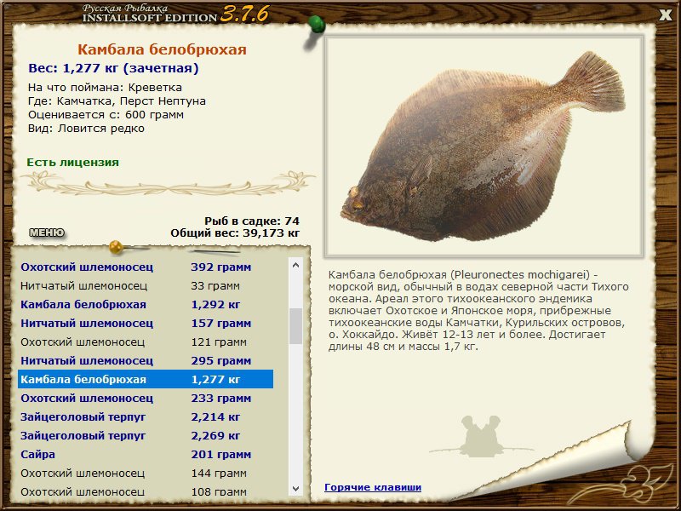Click the green pushpin at top

point(316,23)
